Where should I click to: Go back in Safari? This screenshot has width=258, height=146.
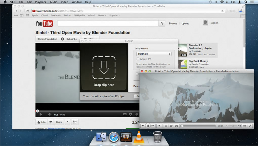(x=16, y=11)
